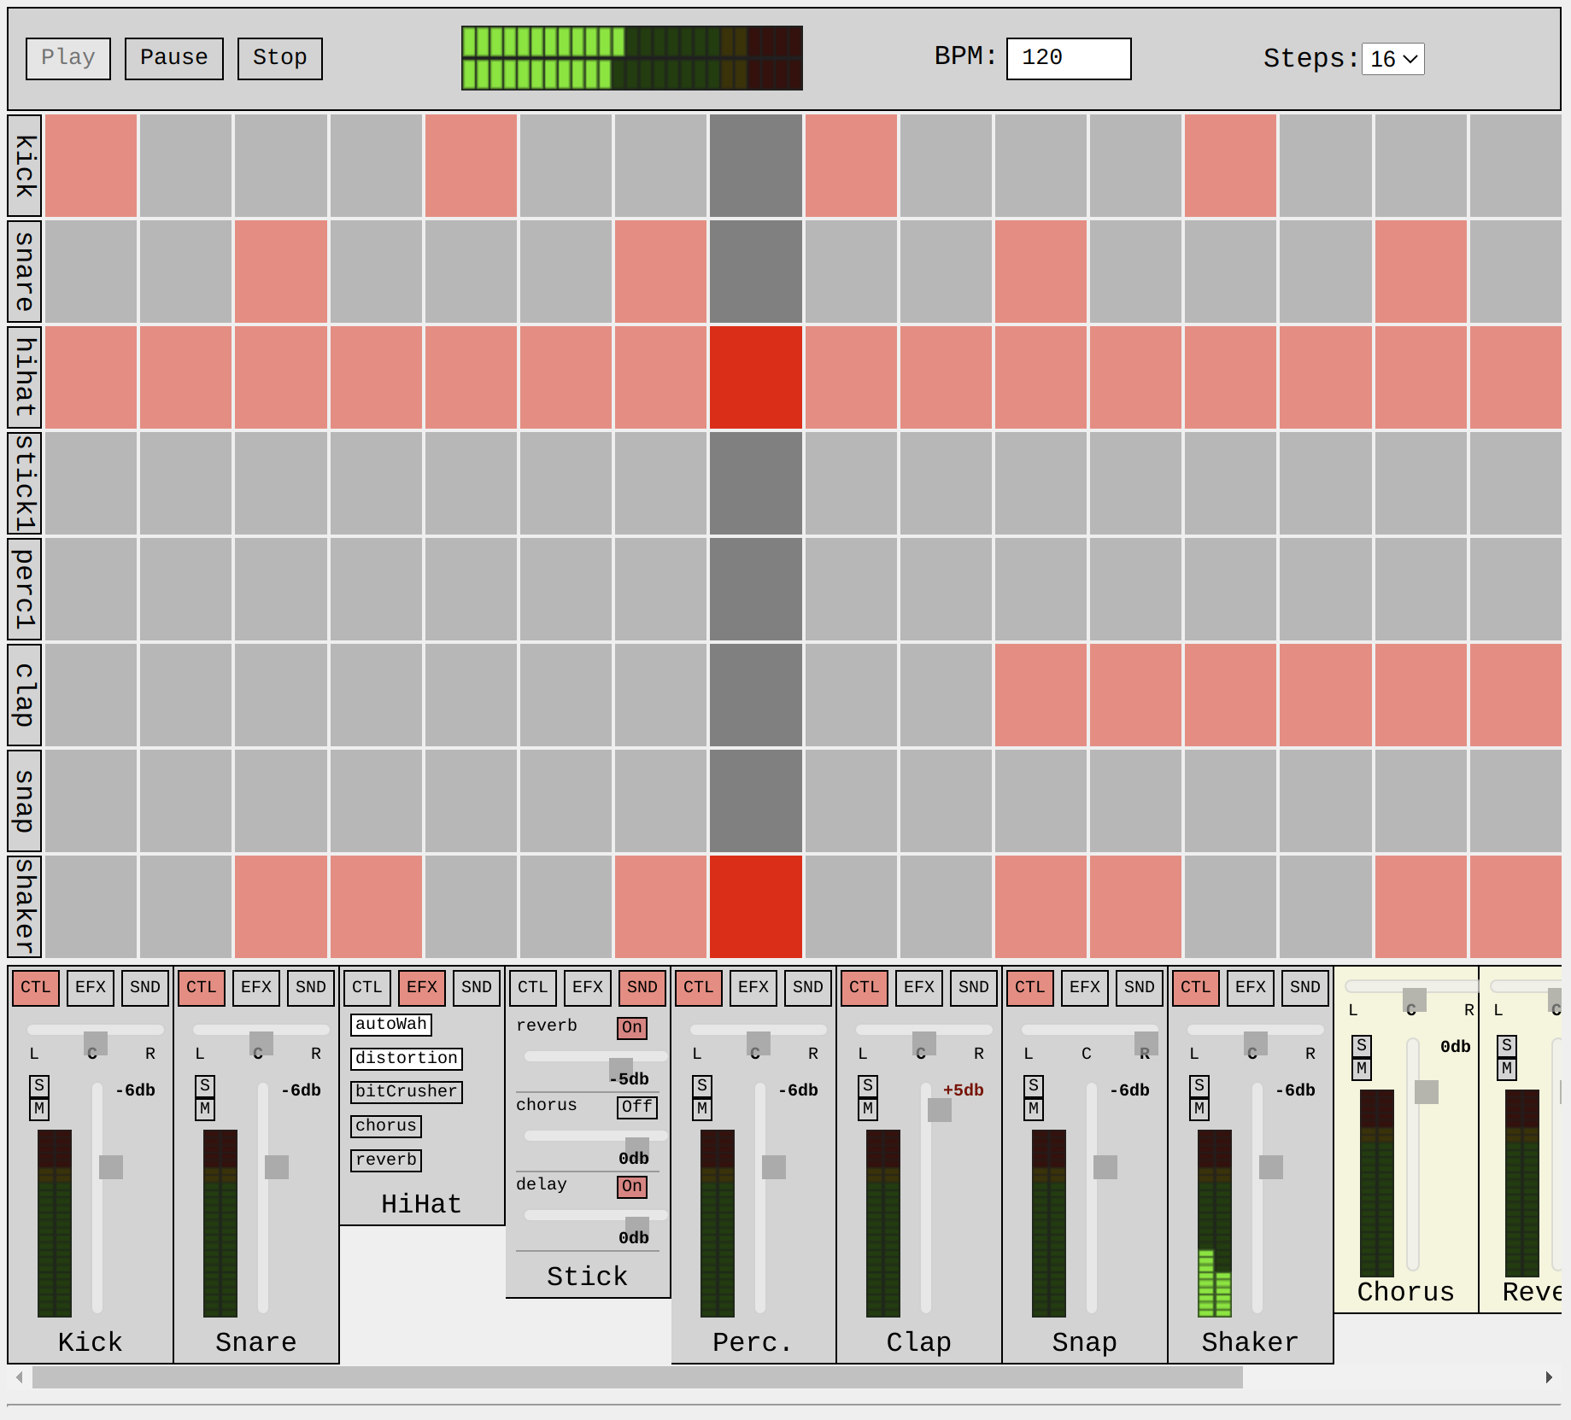Image resolution: width=1571 pixels, height=1420 pixels.
Task: Select the clap track label
Action: [25, 695]
